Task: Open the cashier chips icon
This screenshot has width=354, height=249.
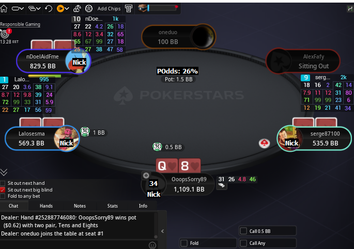Action: (x=77, y=9)
